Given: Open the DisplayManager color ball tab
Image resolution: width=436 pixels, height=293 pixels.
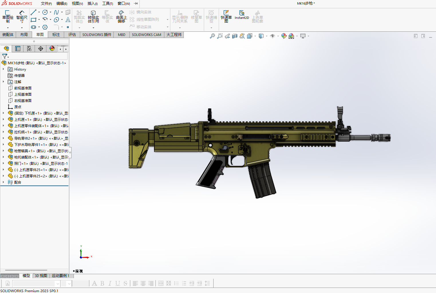Looking at the screenshot, I should click(x=52, y=49).
